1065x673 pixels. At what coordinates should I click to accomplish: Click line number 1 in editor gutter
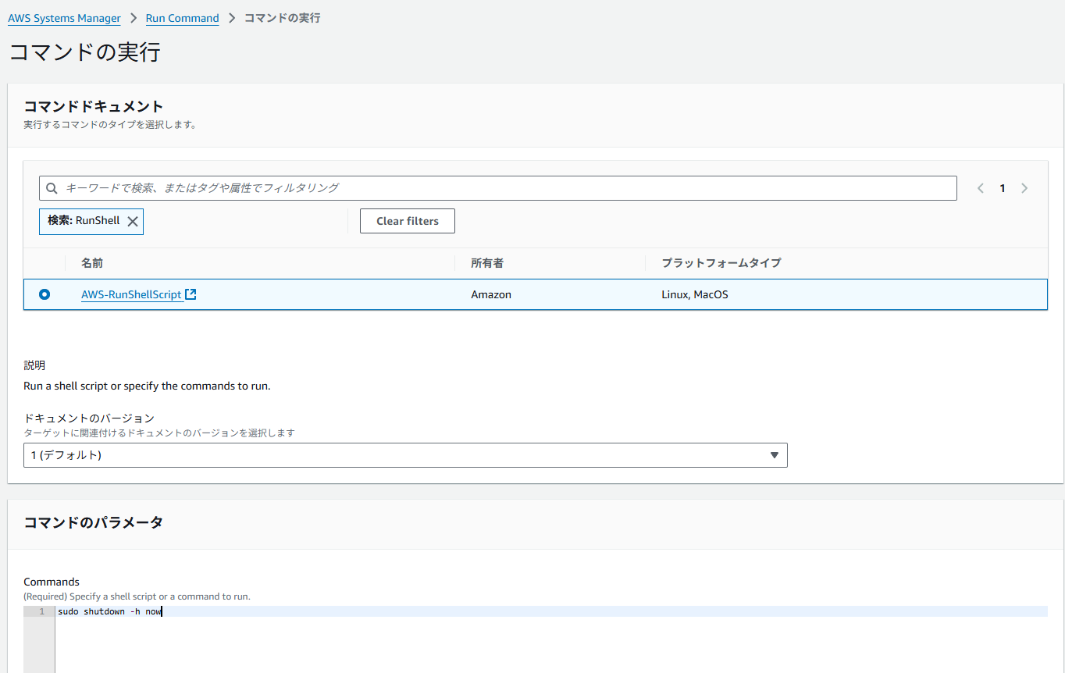(x=41, y=611)
